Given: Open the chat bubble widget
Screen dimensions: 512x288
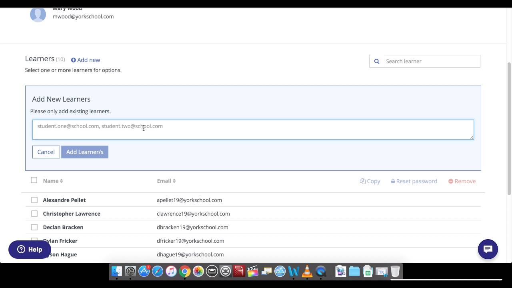Looking at the screenshot, I should pyautogui.click(x=488, y=249).
